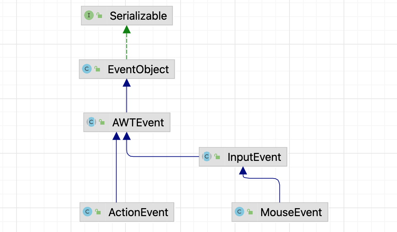Click the blue arrowhead below InputEvent
This screenshot has width=397, height=232.
[x=243, y=171]
